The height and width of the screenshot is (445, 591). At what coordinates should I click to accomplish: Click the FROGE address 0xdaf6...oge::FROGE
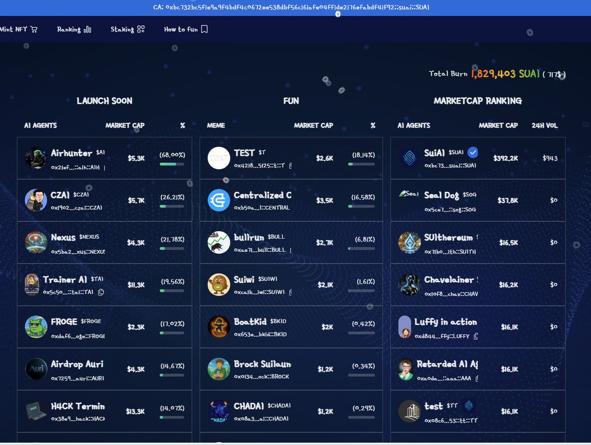tap(78, 336)
